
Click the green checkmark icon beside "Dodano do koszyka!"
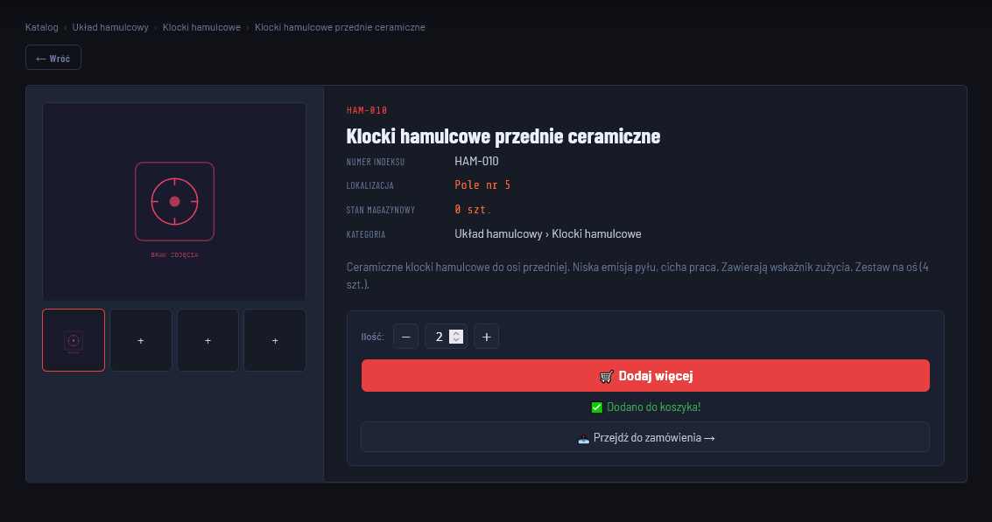(596, 407)
